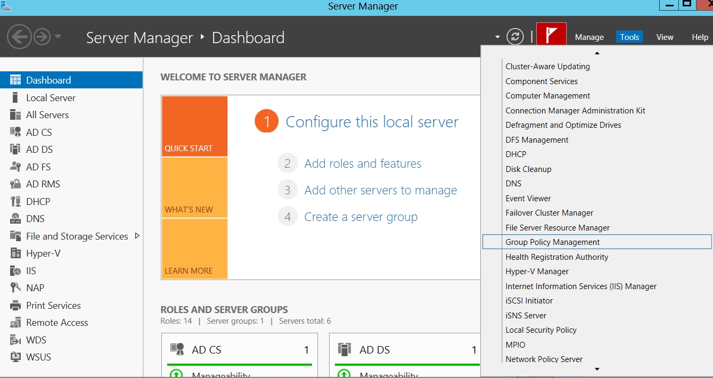Click the WSUS icon in sidebar

15,357
